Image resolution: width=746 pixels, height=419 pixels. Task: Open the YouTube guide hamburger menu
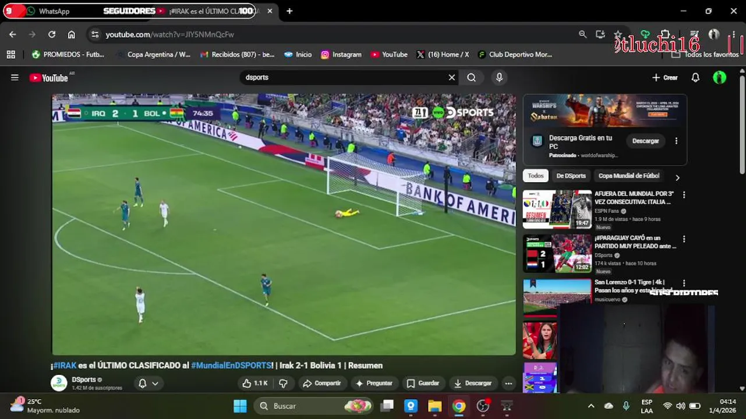tap(15, 77)
